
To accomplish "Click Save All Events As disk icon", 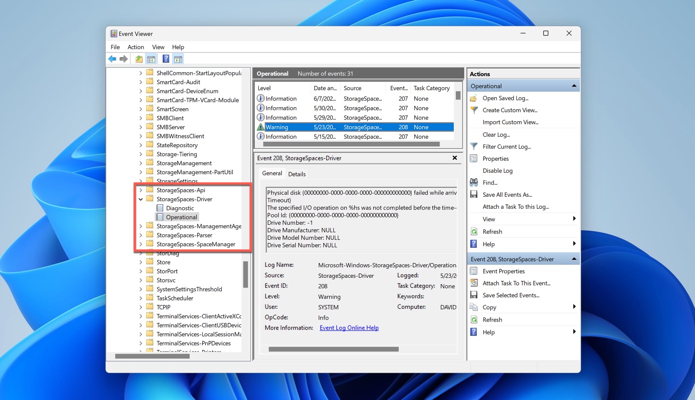I will 474,195.
